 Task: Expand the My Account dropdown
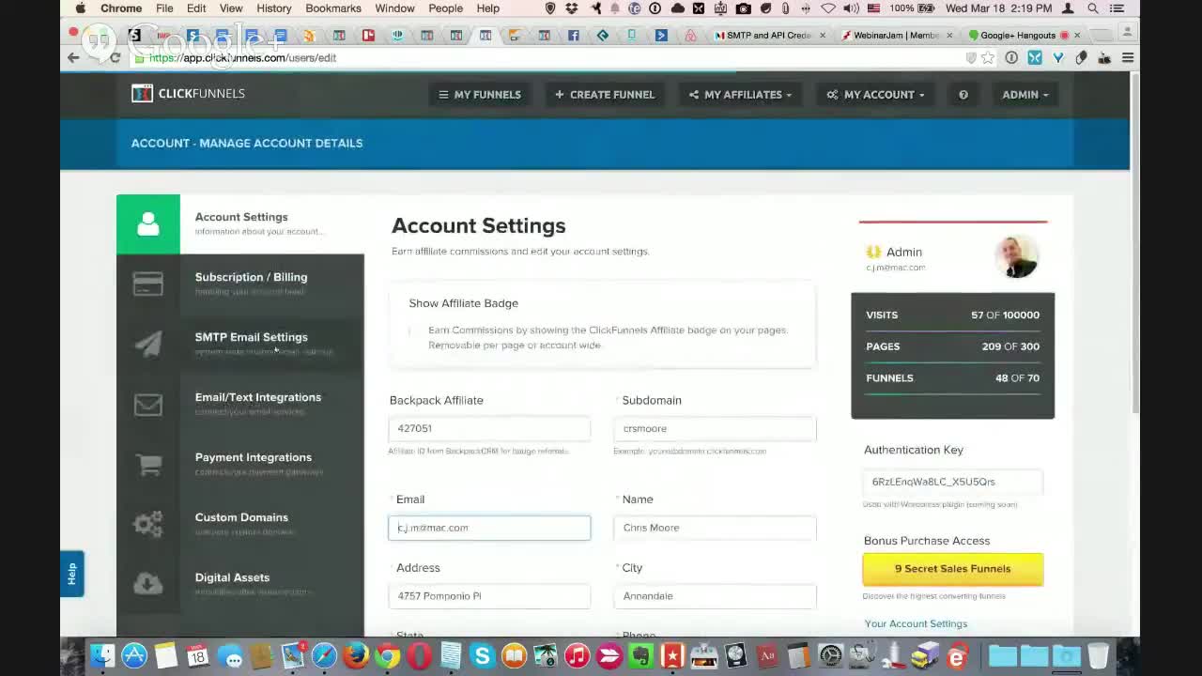[x=875, y=94]
